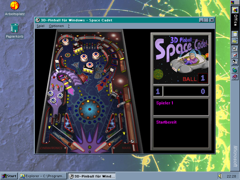Close the 3D-Pinball window

pos(212,20)
